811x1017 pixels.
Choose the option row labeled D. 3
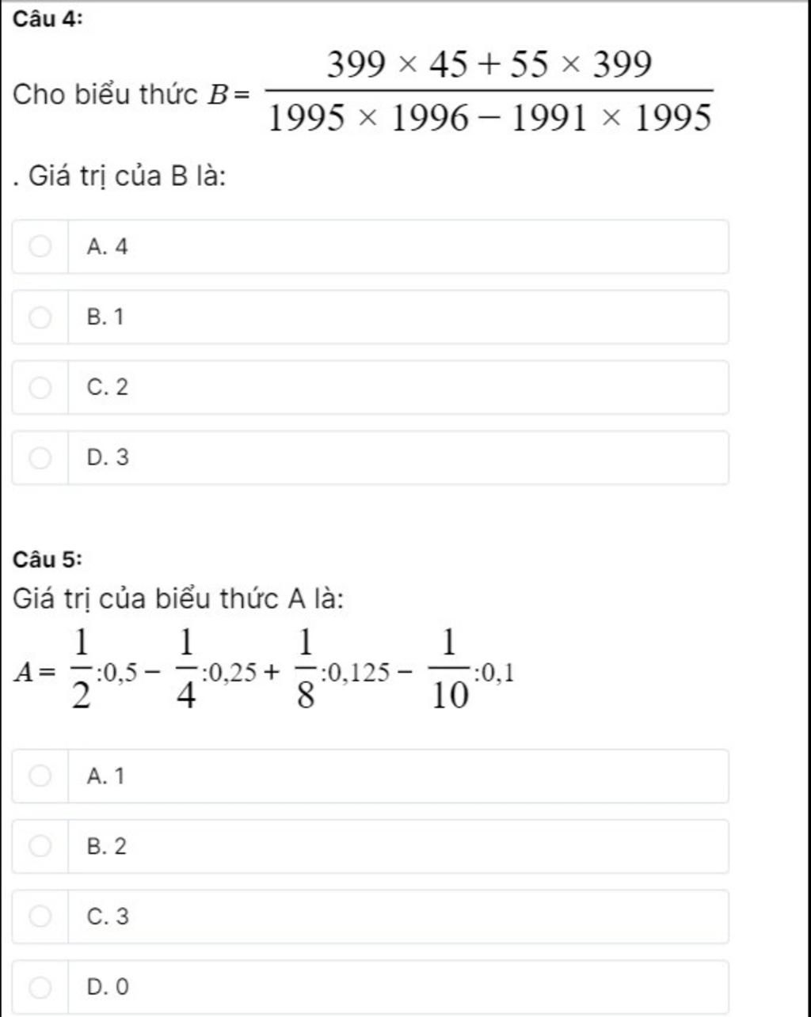(370, 458)
